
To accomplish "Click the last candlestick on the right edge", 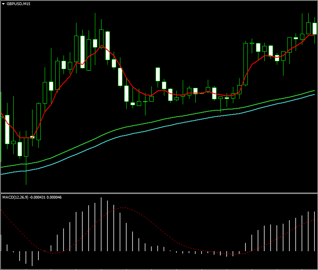I will [x=314, y=29].
